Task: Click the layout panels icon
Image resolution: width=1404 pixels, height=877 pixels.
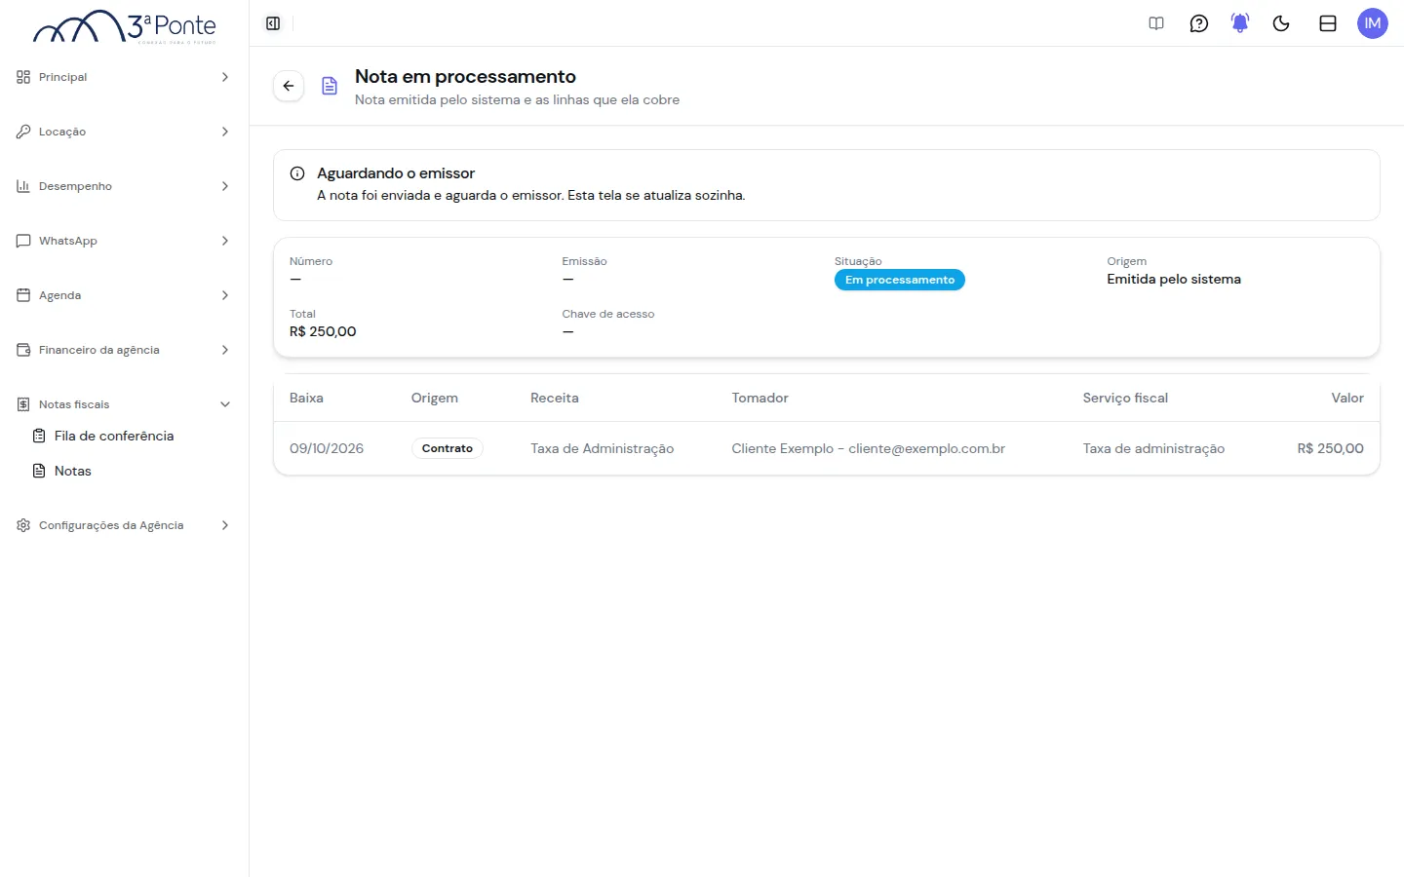Action: pyautogui.click(x=1328, y=23)
